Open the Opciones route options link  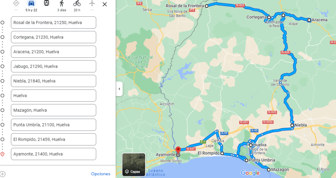(x=101, y=174)
